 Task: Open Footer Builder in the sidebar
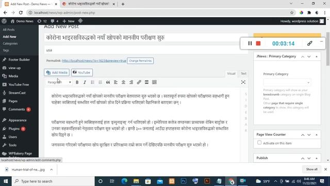coord(19,60)
